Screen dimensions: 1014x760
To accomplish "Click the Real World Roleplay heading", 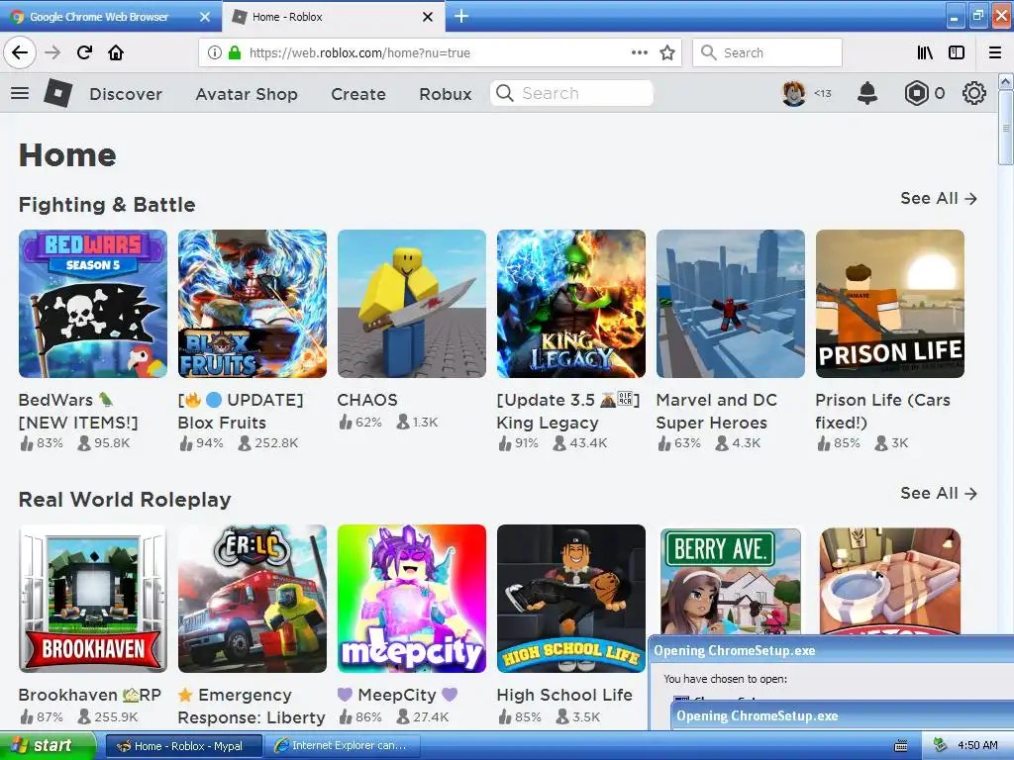I will [x=125, y=500].
